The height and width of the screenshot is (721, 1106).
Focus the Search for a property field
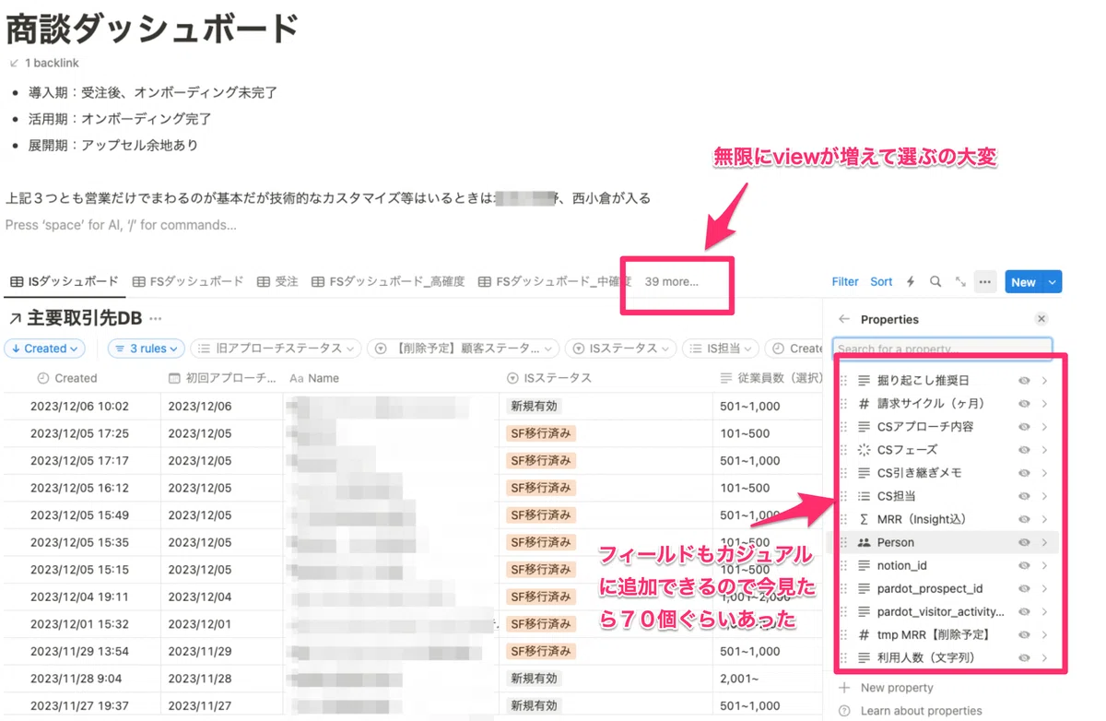(942, 349)
